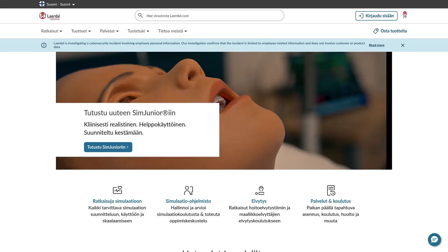Screen dimensions: 448x252
Task: Click the Tutustu uuteen SimJunior®iin heading
Action: pos(130,113)
